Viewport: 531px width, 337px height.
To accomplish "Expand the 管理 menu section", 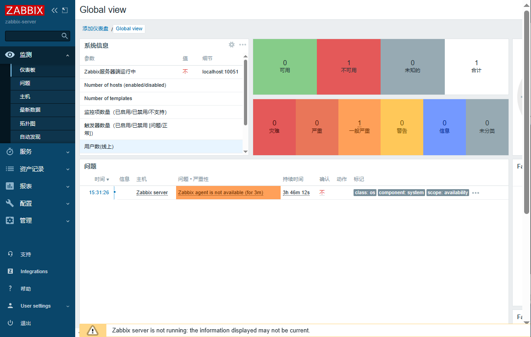I will pyautogui.click(x=68, y=221).
